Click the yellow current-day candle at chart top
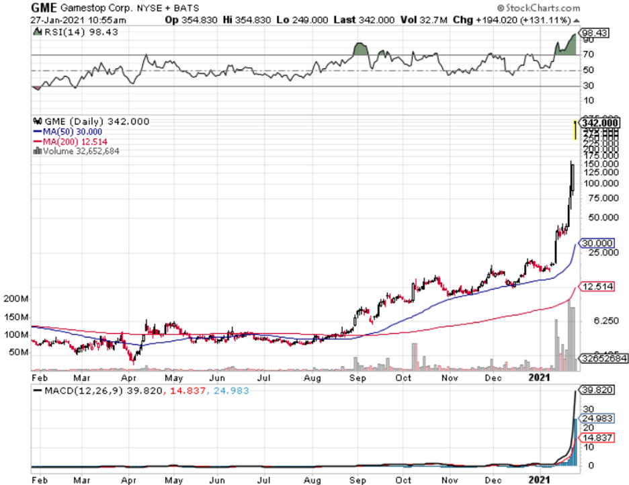 (575, 130)
